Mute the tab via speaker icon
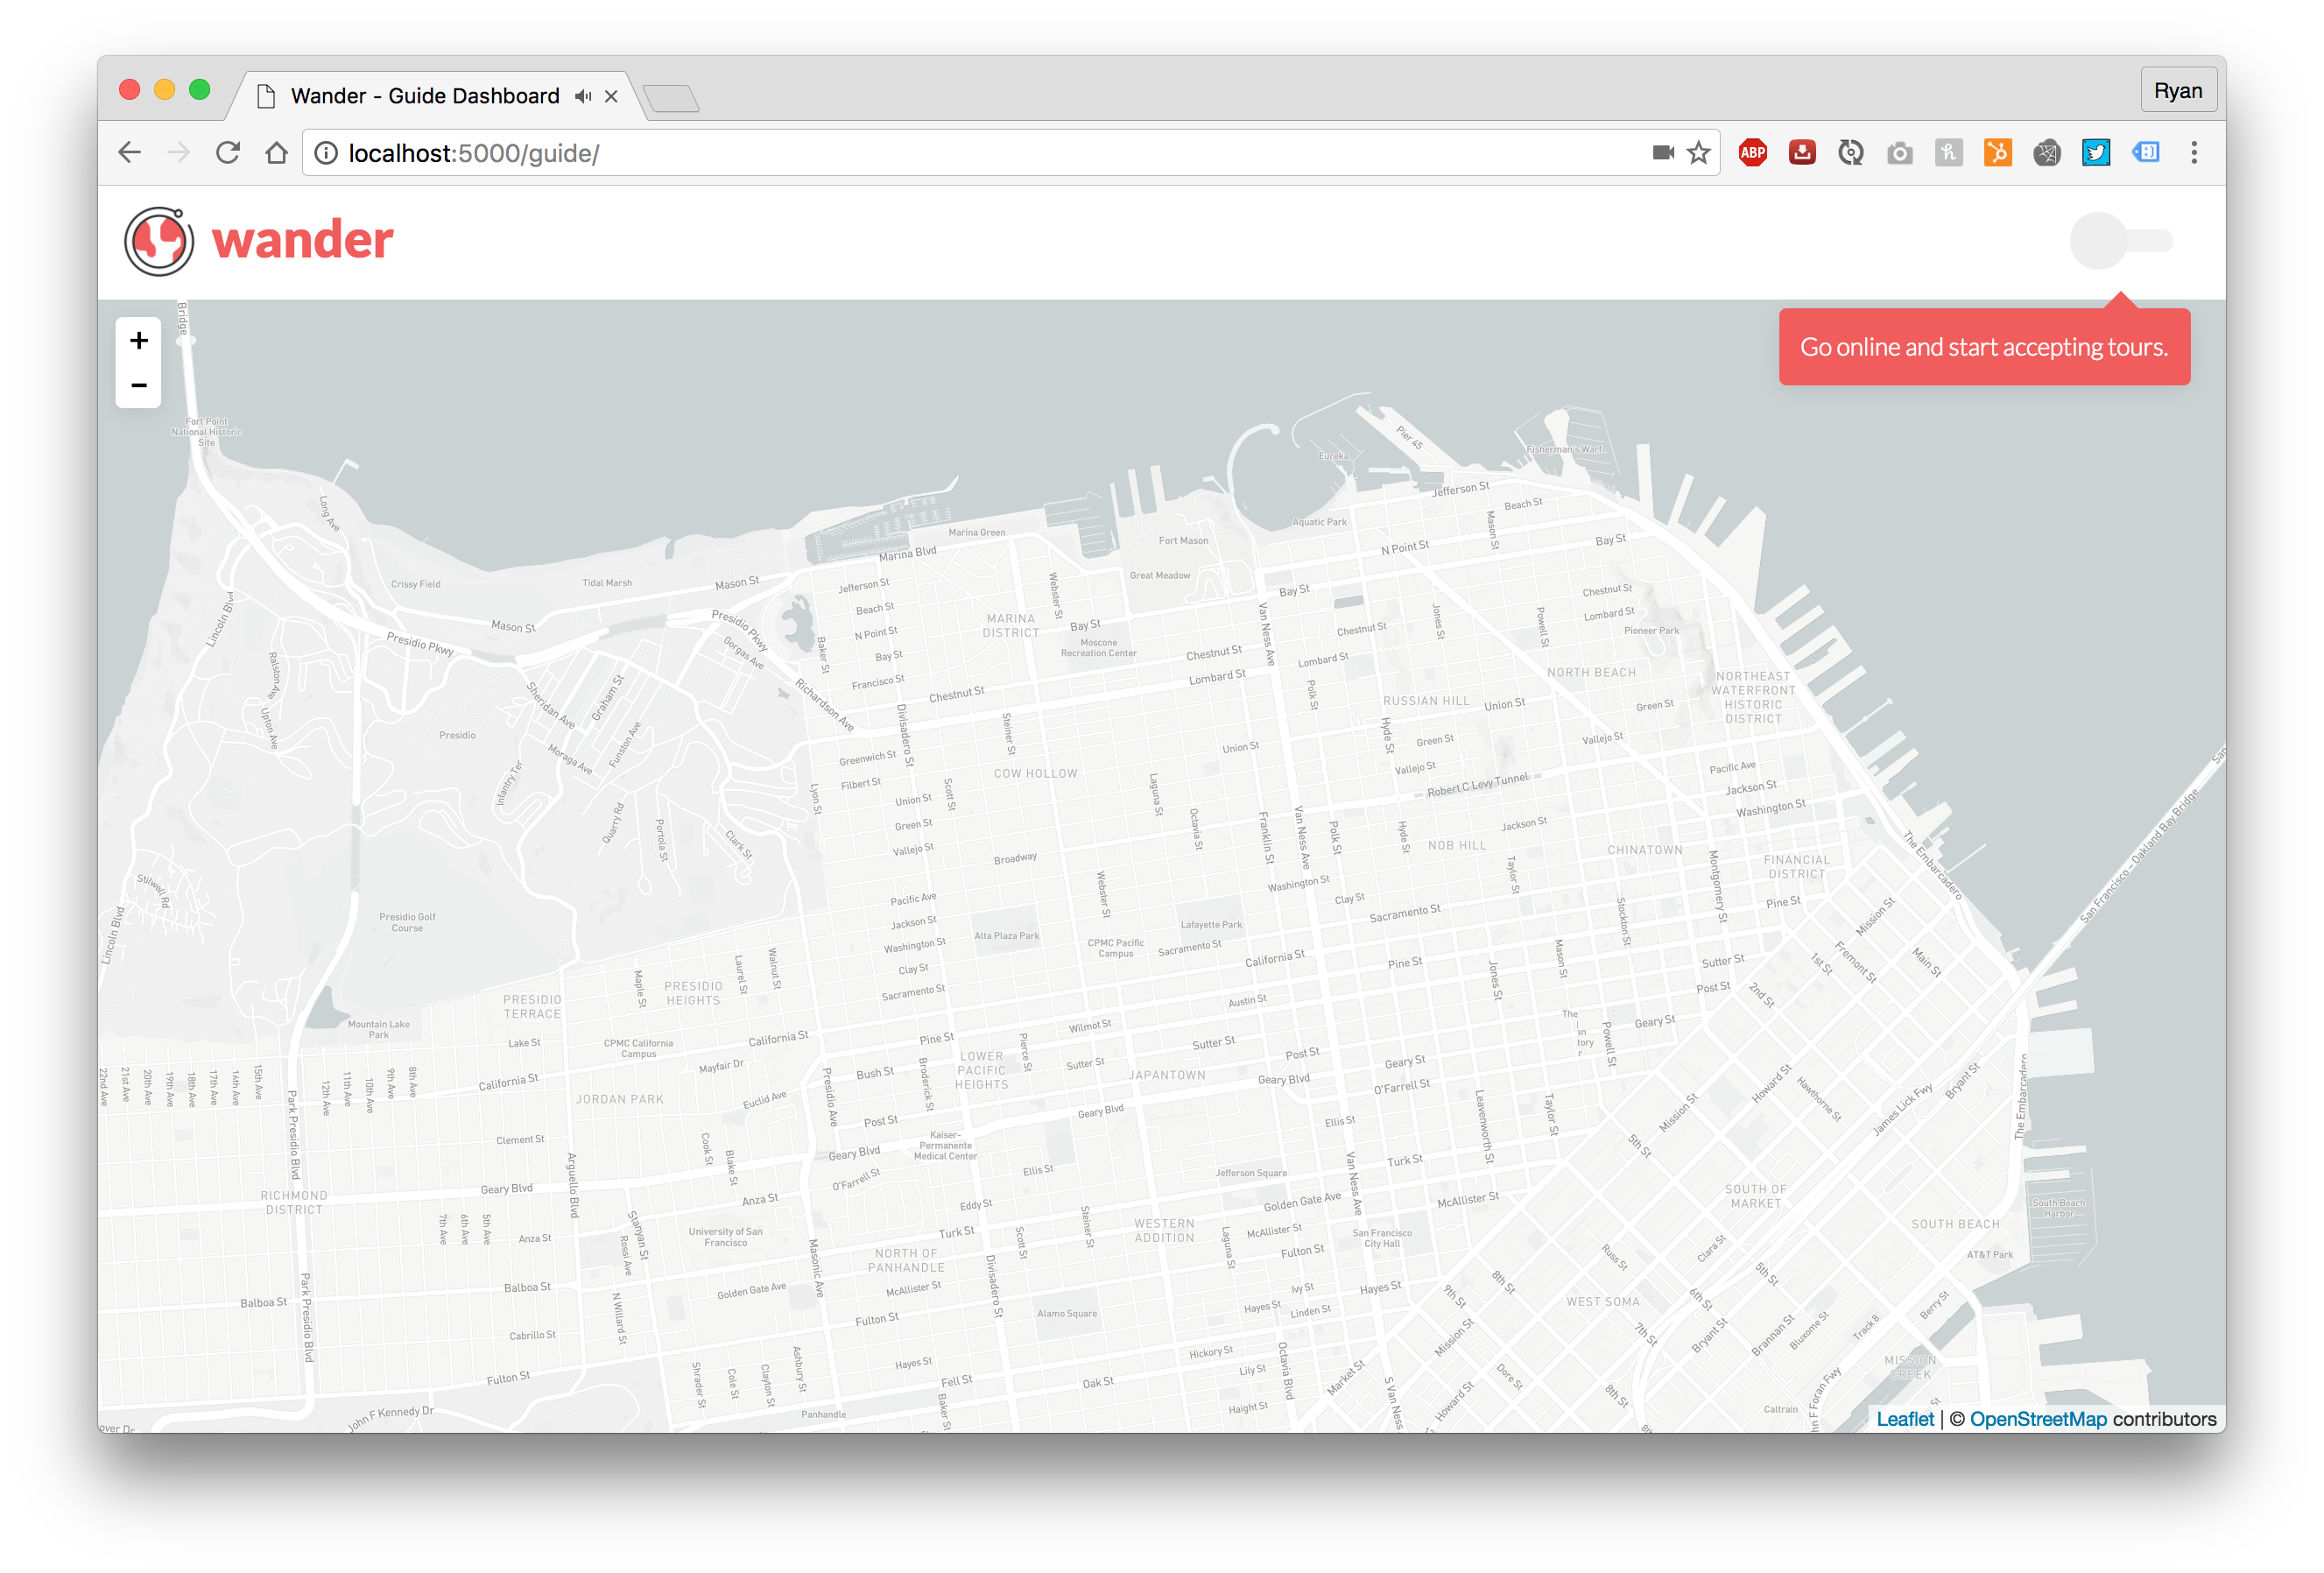The image size is (2324, 1573). (583, 97)
